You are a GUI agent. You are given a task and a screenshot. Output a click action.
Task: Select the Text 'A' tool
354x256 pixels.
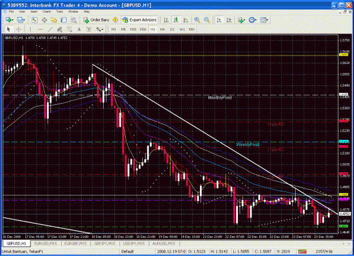click(x=79, y=29)
